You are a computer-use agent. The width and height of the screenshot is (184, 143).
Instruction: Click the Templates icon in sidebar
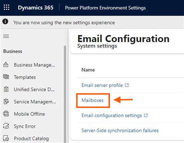tap(6, 77)
